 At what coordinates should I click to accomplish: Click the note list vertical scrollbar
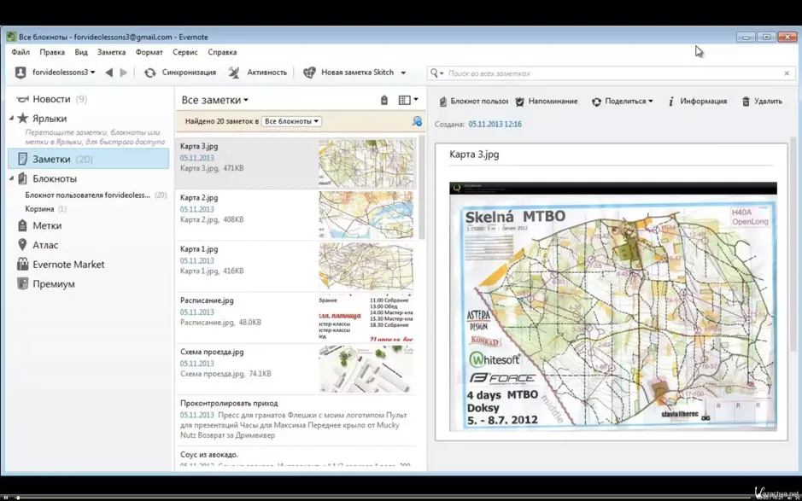click(x=422, y=188)
